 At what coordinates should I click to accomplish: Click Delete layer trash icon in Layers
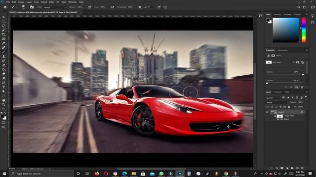(x=302, y=168)
